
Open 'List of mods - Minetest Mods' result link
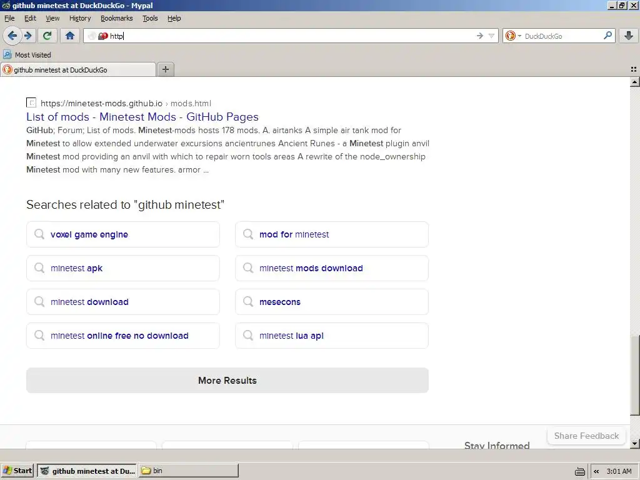point(142,117)
